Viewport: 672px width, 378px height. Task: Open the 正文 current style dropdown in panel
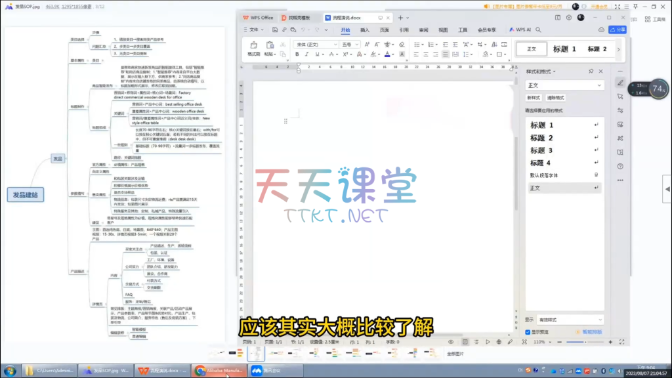pos(564,85)
